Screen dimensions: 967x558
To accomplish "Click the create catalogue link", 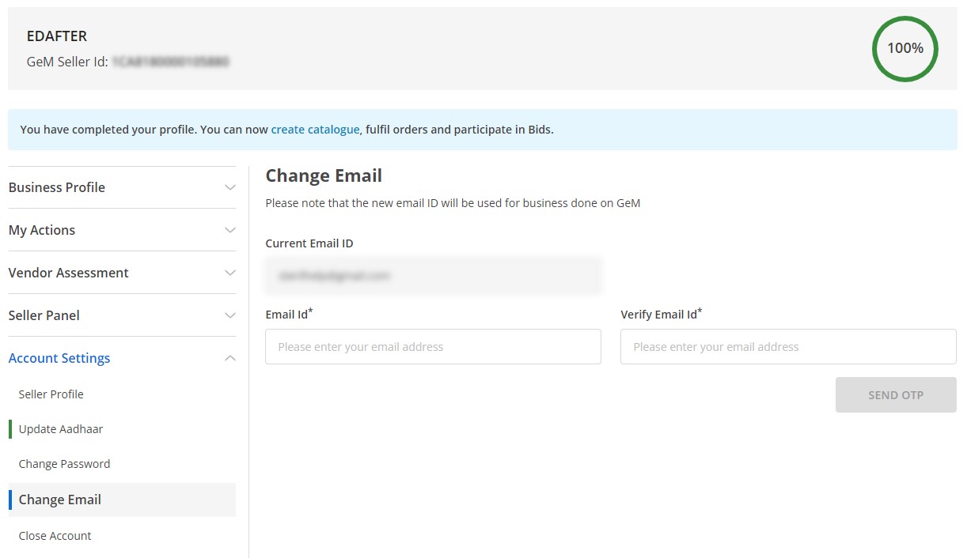I will pos(315,129).
